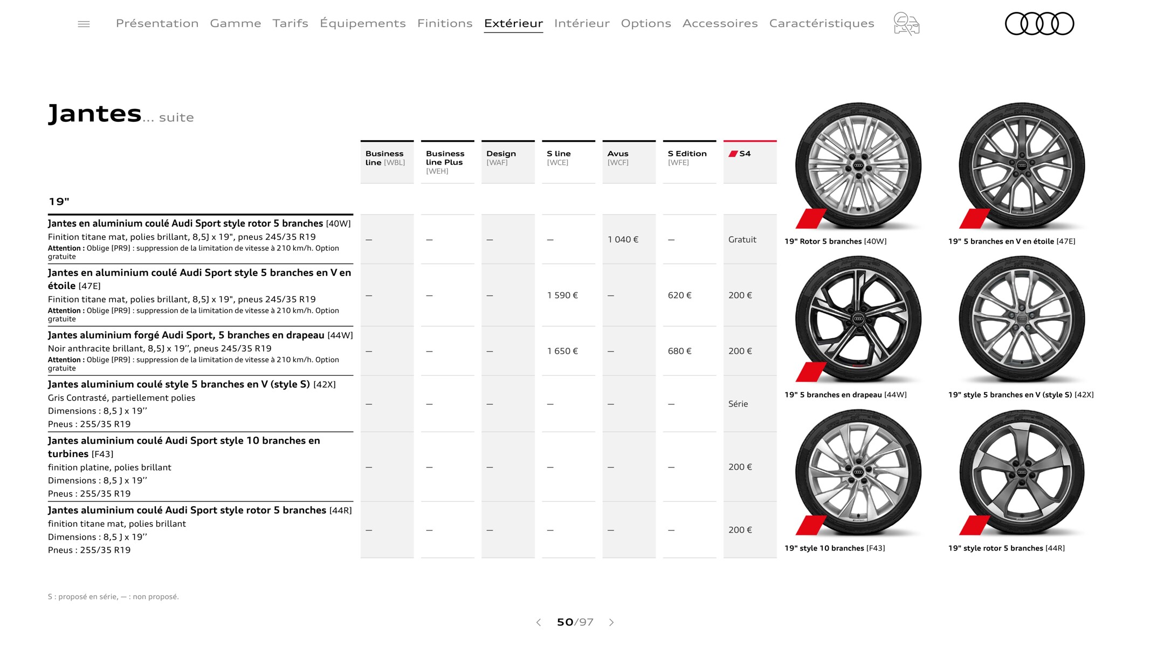Click the 200 € S4 price for 44W
The width and height of the screenshot is (1150, 647).
coord(740,351)
